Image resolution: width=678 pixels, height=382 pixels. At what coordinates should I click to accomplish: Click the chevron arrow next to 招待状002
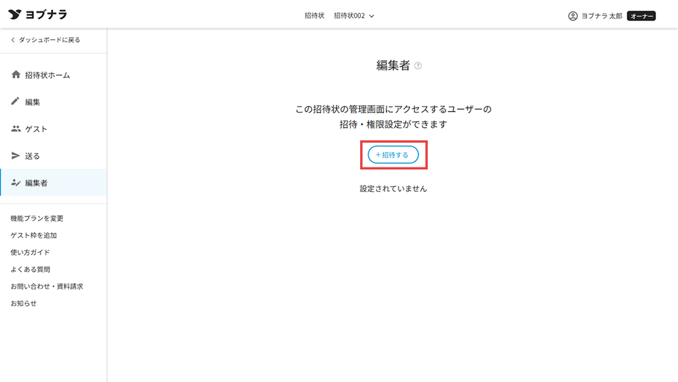[371, 16]
